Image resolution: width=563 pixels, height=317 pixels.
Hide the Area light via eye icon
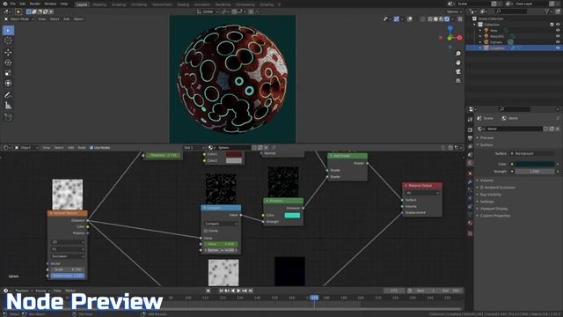tap(558, 31)
